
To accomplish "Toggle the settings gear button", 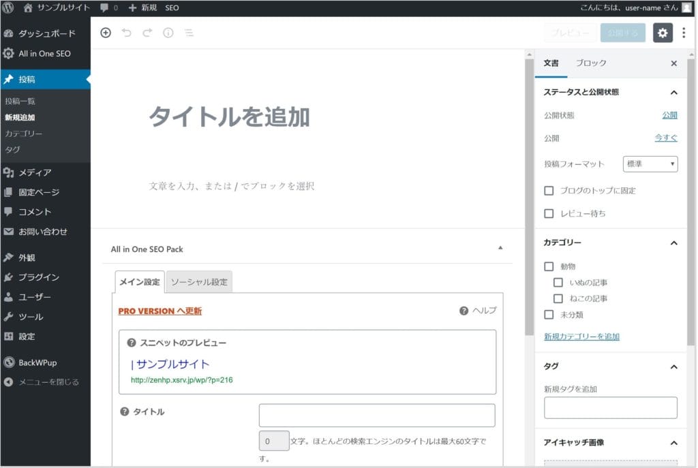I will point(663,33).
